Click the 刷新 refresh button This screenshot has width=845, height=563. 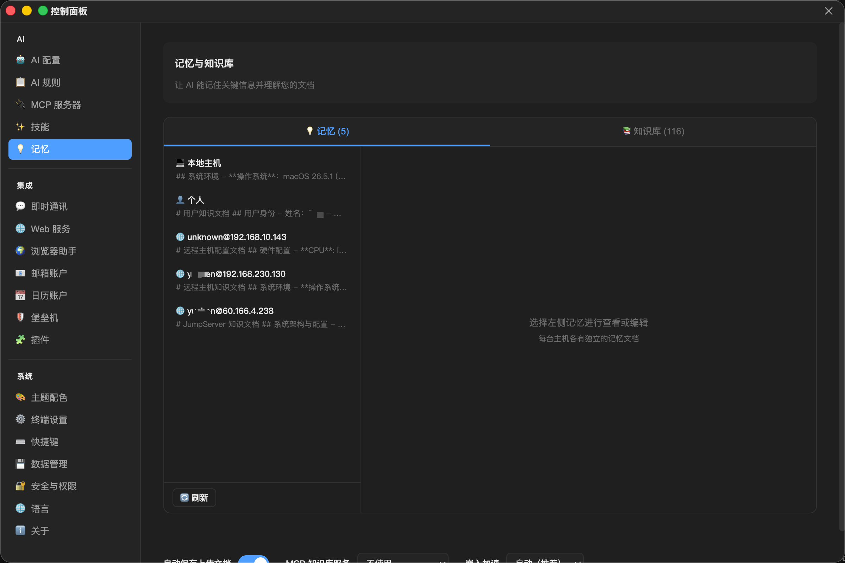194,498
